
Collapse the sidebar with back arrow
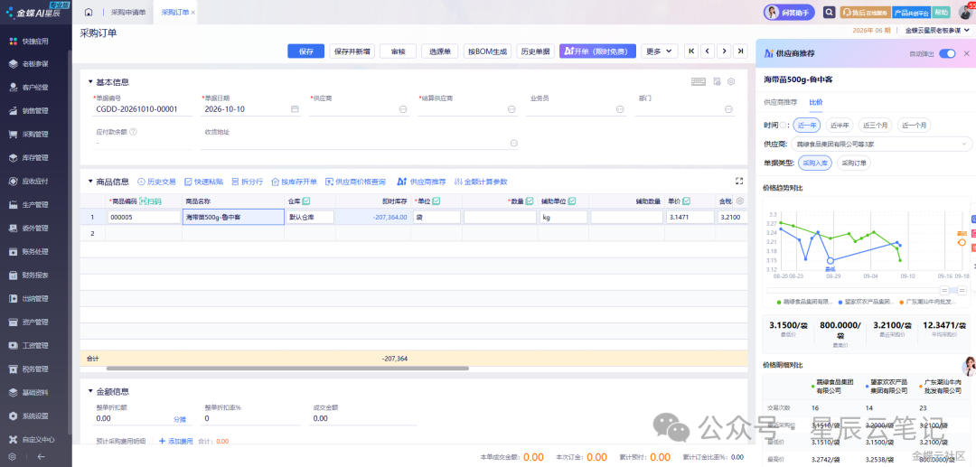(x=42, y=456)
